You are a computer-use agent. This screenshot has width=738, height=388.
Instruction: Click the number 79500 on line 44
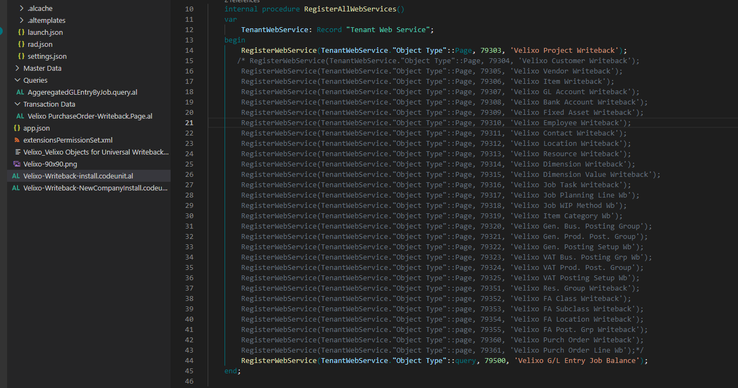494,360
